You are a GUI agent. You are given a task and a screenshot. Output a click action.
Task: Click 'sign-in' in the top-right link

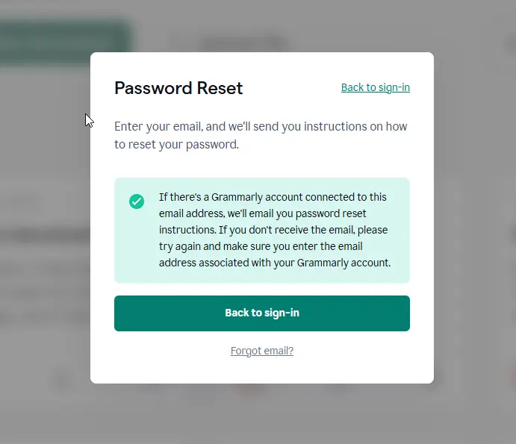click(x=394, y=88)
